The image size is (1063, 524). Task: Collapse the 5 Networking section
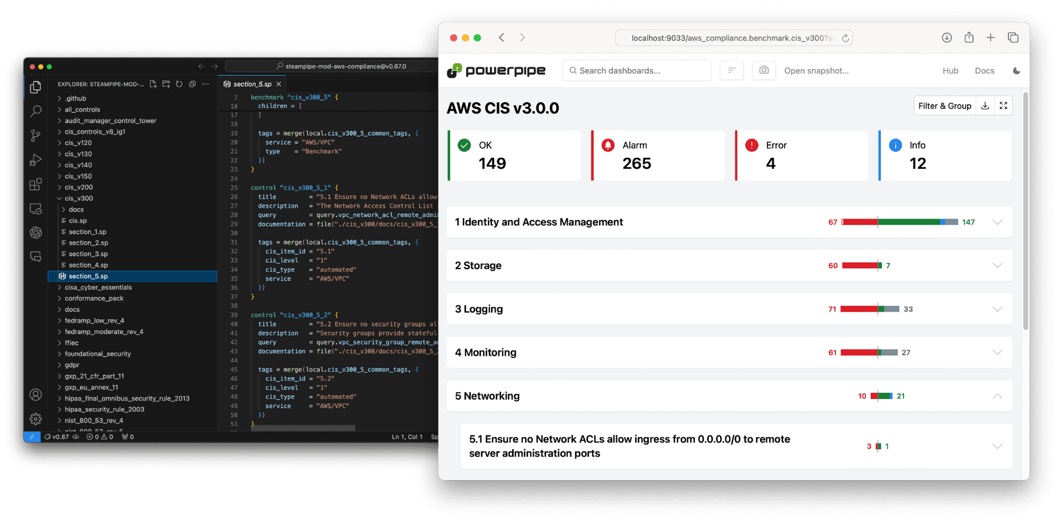[997, 396]
